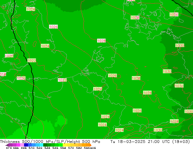Click the 510 legend value

(x=31, y=148)
